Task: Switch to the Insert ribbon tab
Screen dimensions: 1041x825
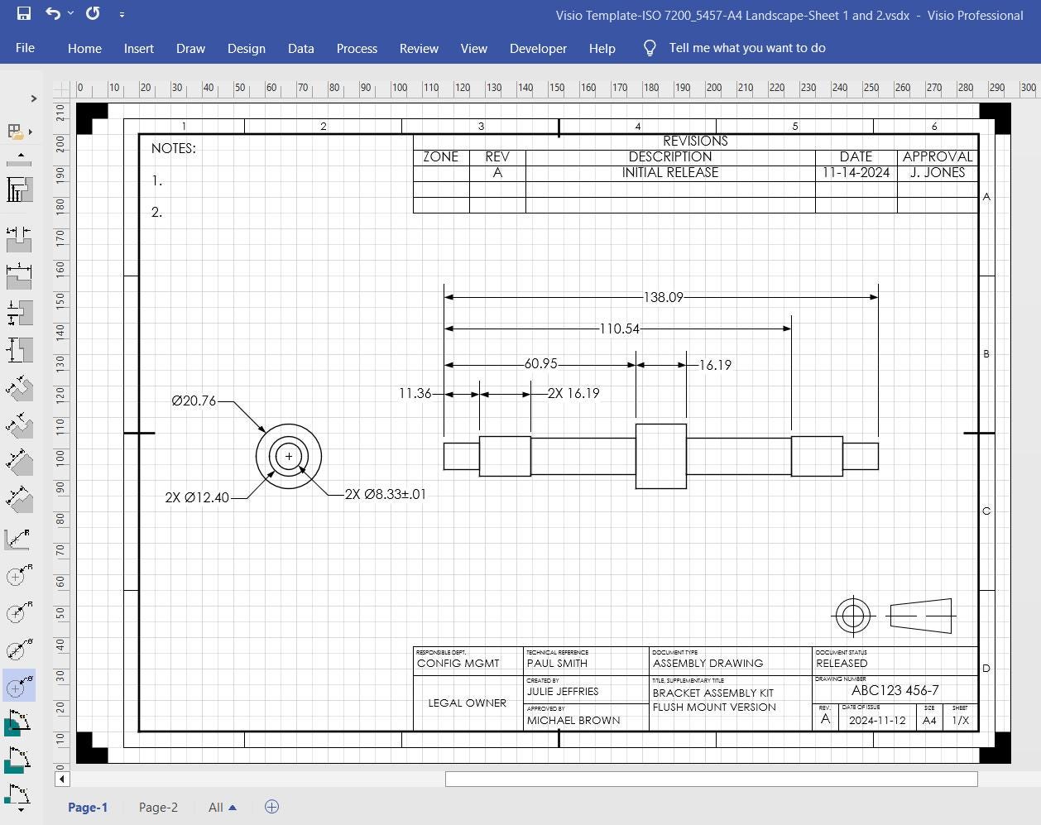Action: pos(139,48)
